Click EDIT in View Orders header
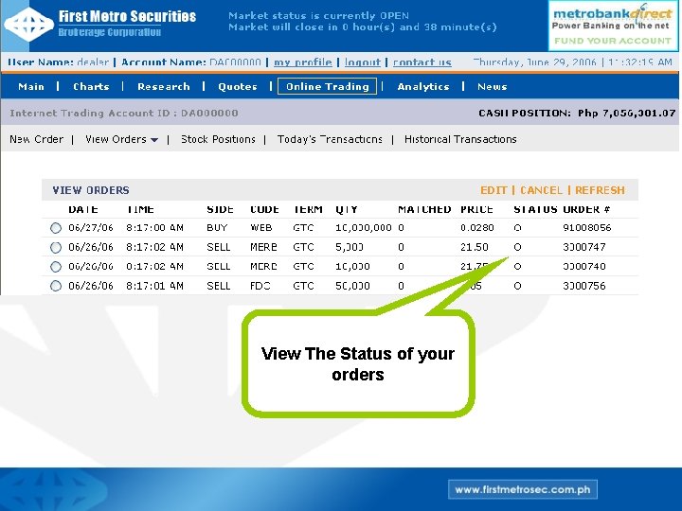This screenshot has width=682, height=511. click(494, 190)
